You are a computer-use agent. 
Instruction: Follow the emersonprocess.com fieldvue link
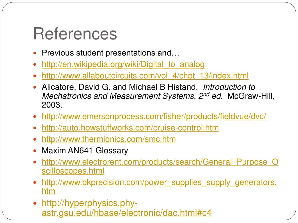click(154, 116)
